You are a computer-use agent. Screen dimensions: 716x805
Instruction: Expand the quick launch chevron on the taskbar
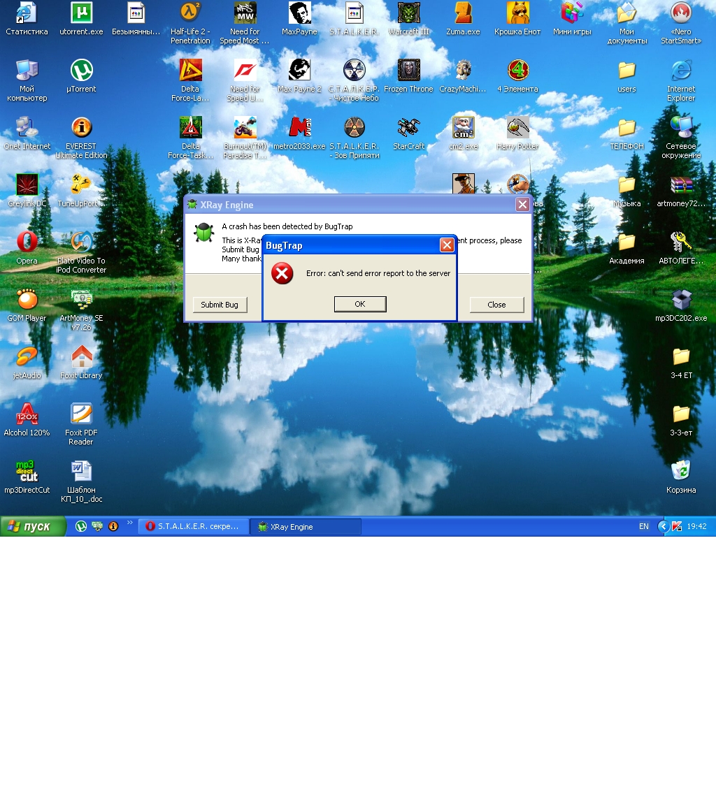click(130, 523)
